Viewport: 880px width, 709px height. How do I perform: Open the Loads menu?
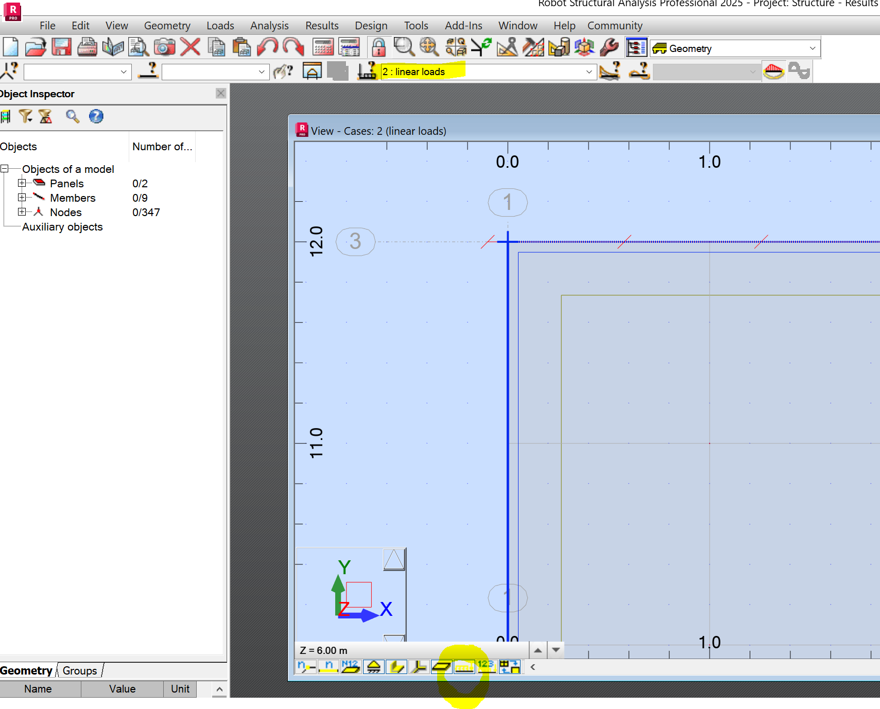(220, 25)
